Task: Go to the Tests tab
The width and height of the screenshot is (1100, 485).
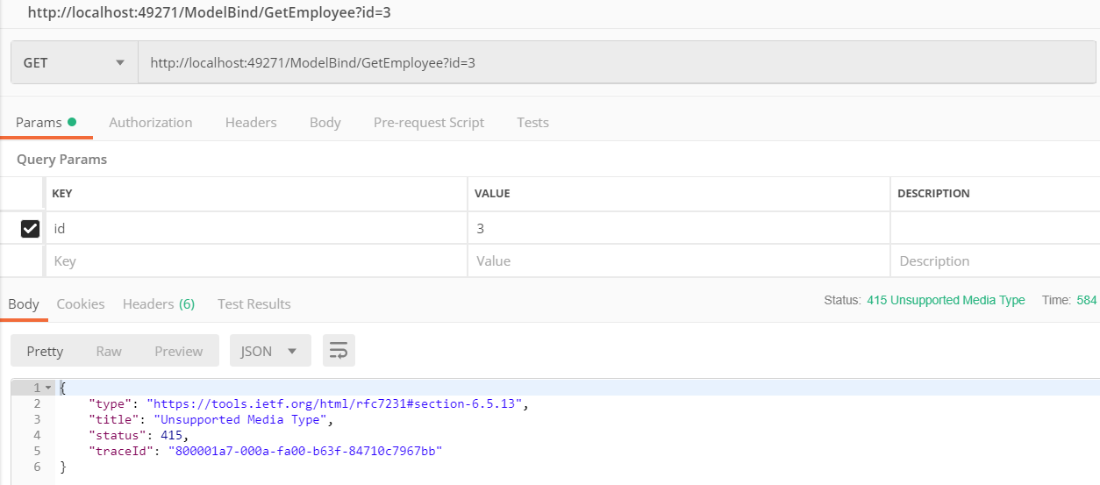Action: (532, 122)
